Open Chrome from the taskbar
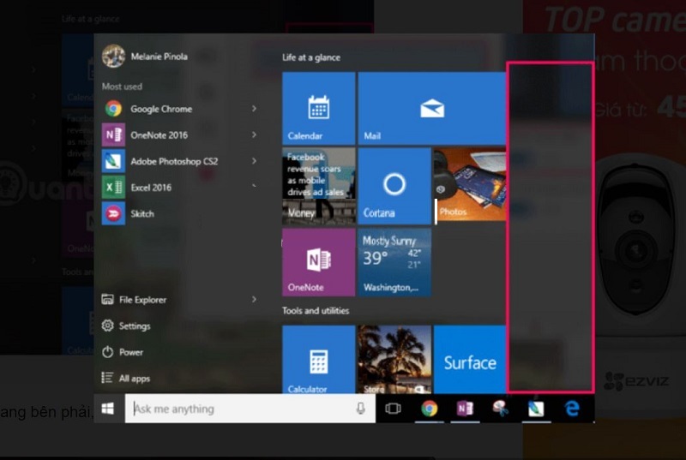Image resolution: width=686 pixels, height=460 pixels. pos(430,409)
